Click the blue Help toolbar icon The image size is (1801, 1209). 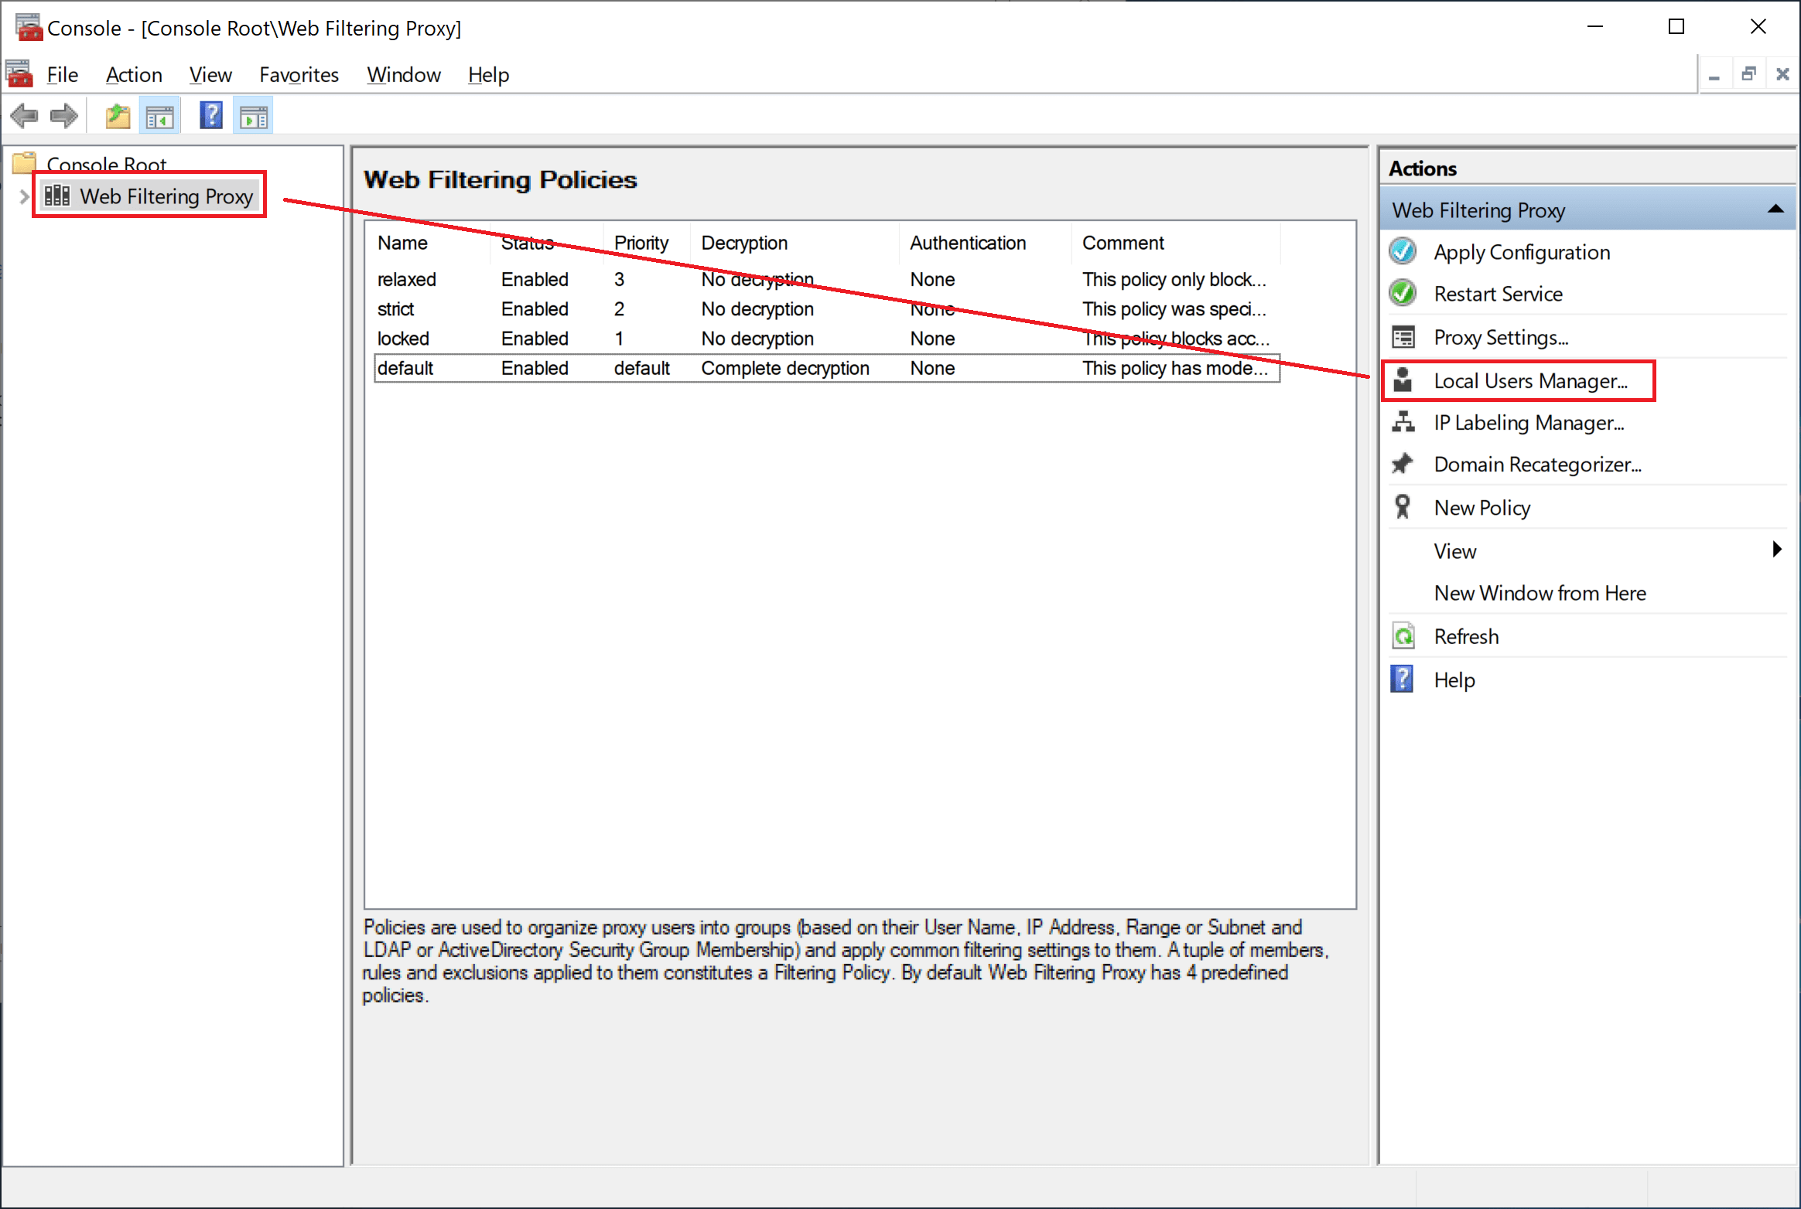210,116
